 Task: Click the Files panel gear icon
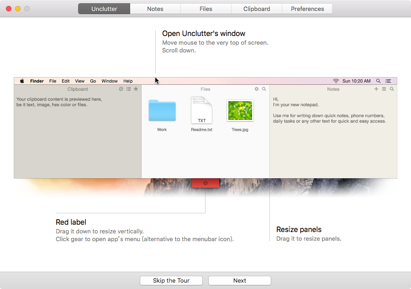tap(257, 89)
